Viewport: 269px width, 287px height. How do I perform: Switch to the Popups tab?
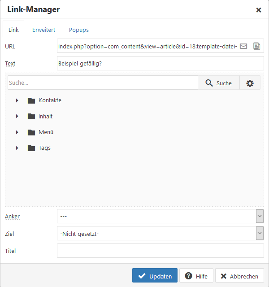pos(79,30)
